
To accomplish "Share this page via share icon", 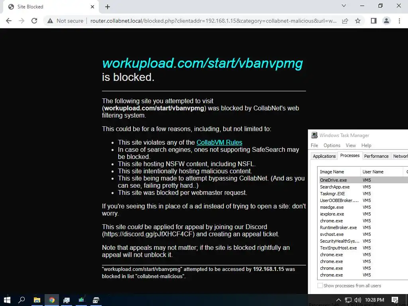I will tap(345, 21).
